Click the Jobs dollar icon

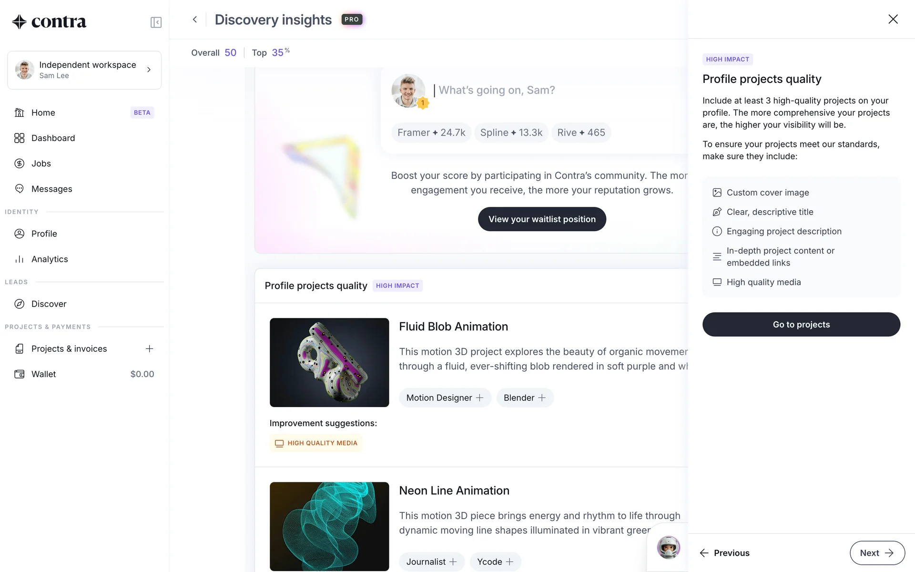[20, 163]
